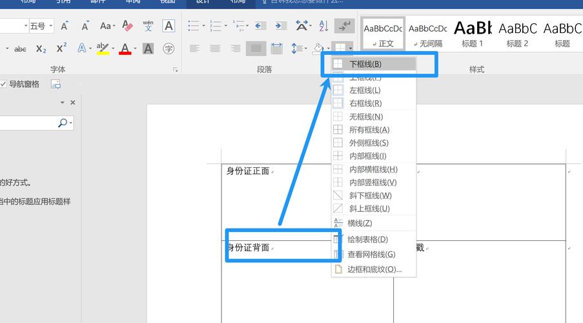The image size is (583, 323).
Task: Open line spacing options
Action: (x=299, y=48)
